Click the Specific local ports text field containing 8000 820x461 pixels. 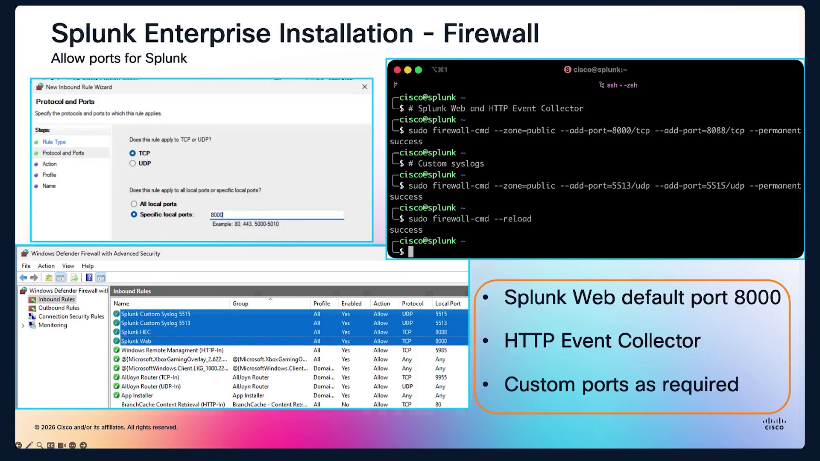click(277, 215)
